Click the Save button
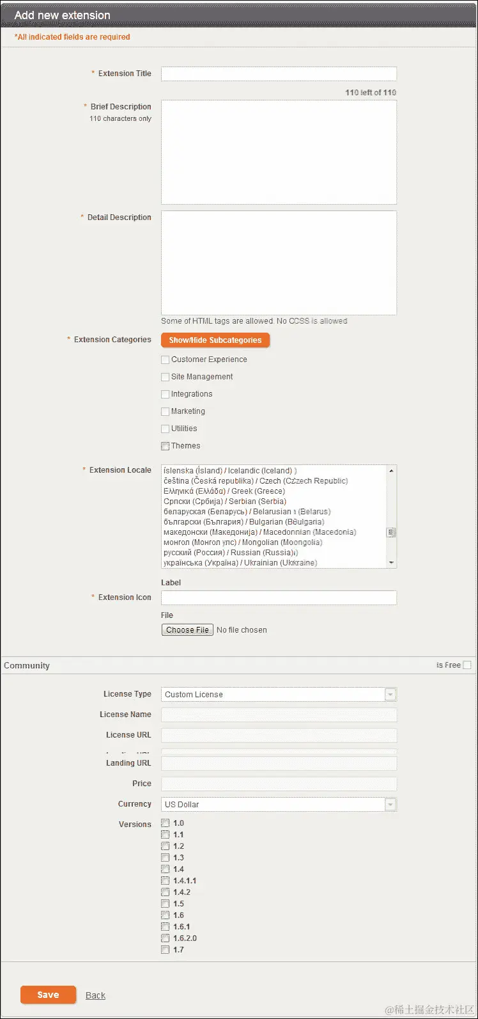 coord(48,995)
